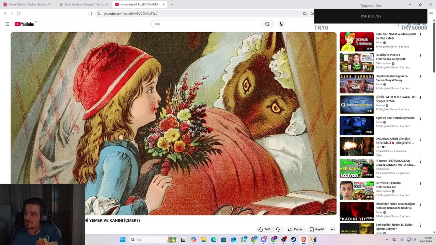Open Microsoft Edge from the taskbar
Viewport: 436px width, 245px height.
click(x=214, y=240)
